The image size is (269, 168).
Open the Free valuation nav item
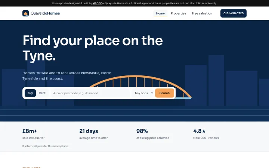point(202,13)
